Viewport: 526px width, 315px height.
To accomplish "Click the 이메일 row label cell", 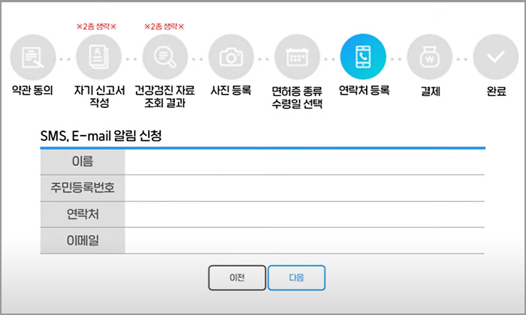I will (83, 240).
